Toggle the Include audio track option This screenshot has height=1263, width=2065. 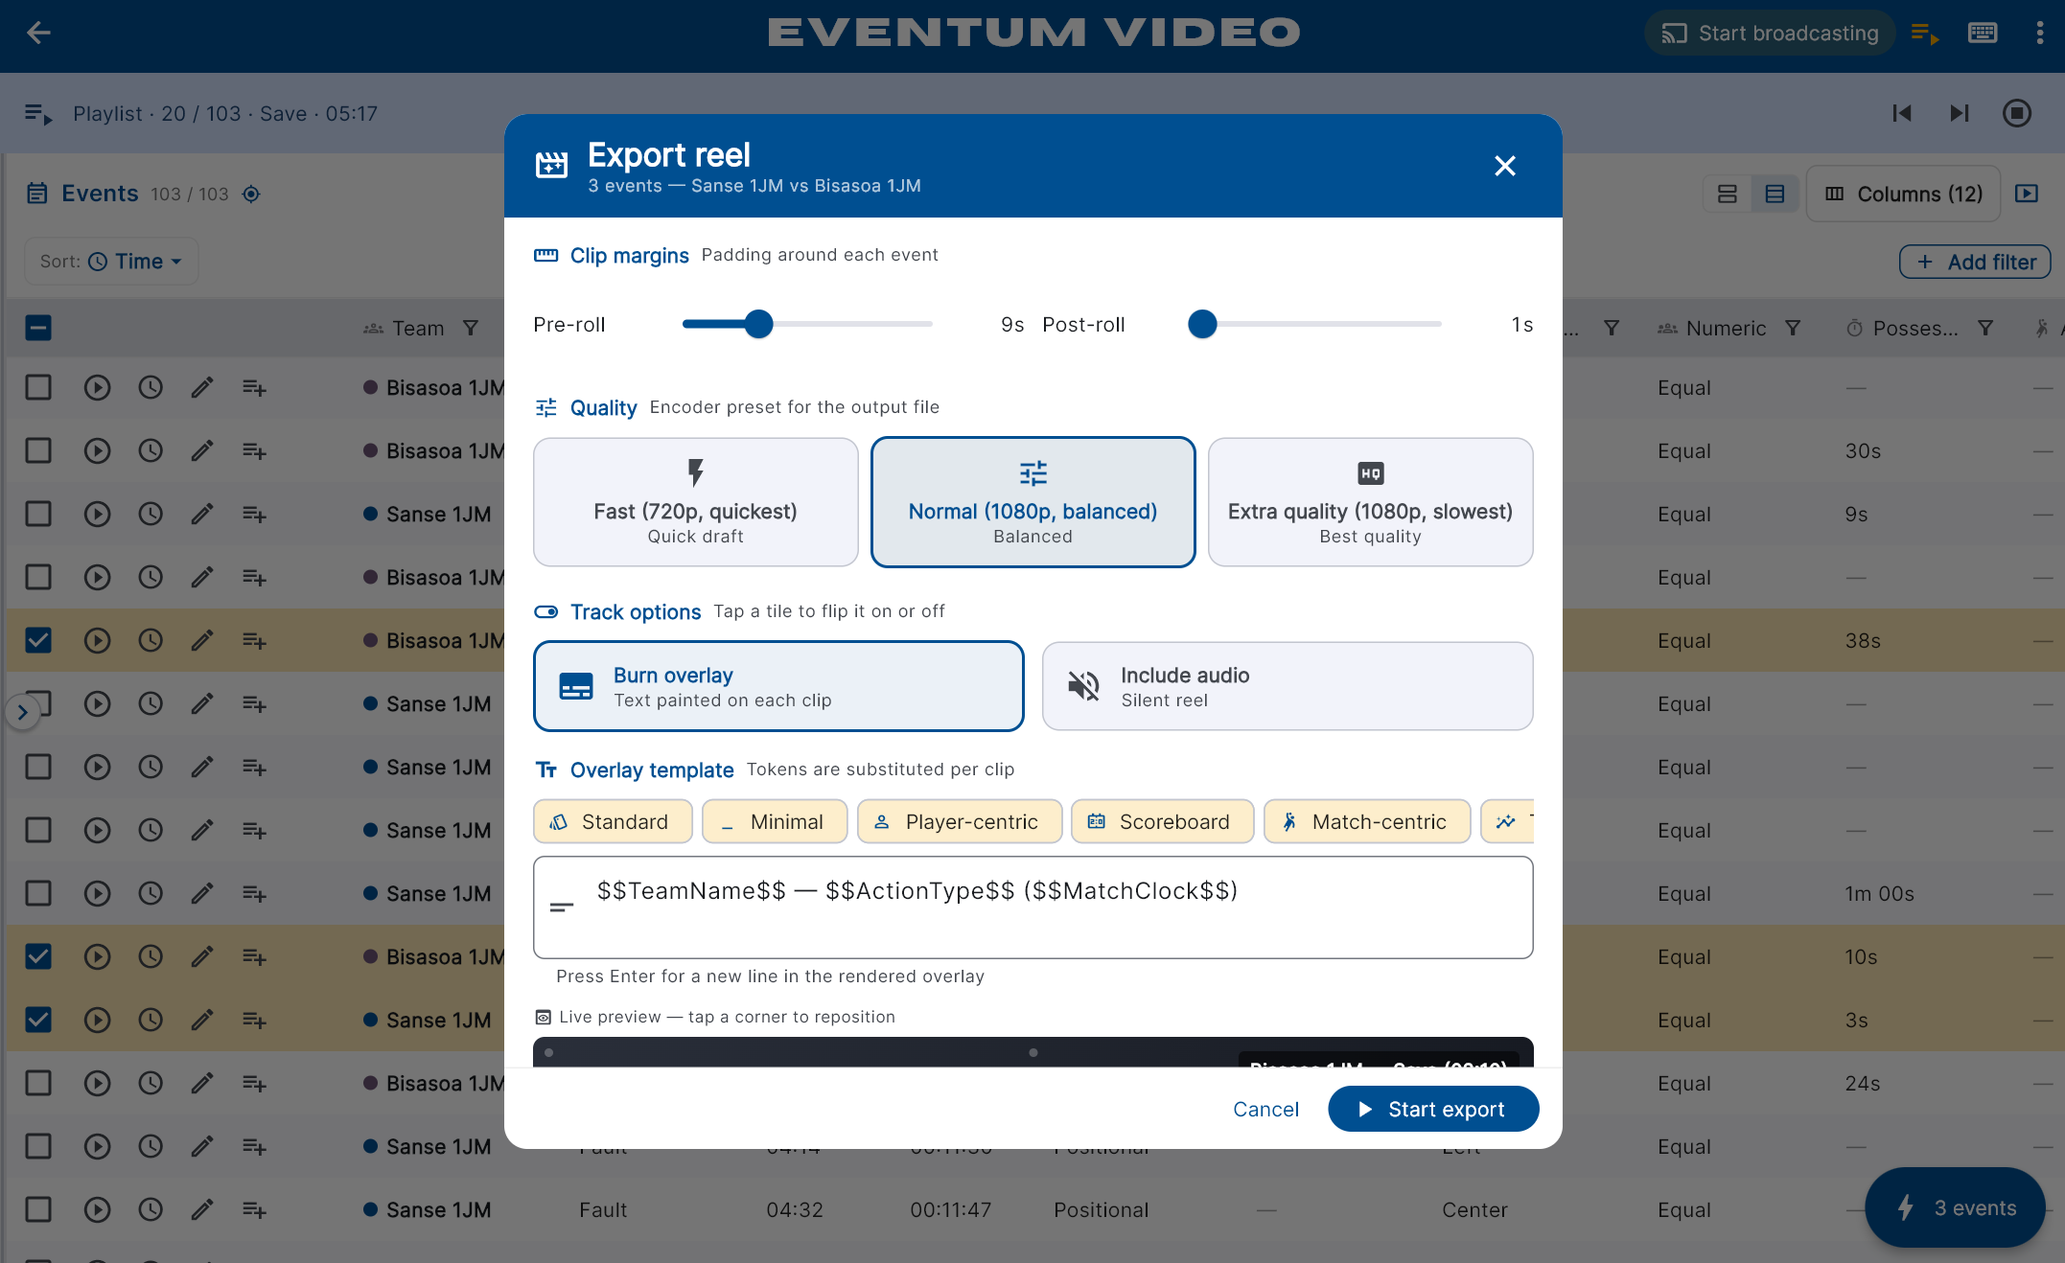[x=1288, y=686]
